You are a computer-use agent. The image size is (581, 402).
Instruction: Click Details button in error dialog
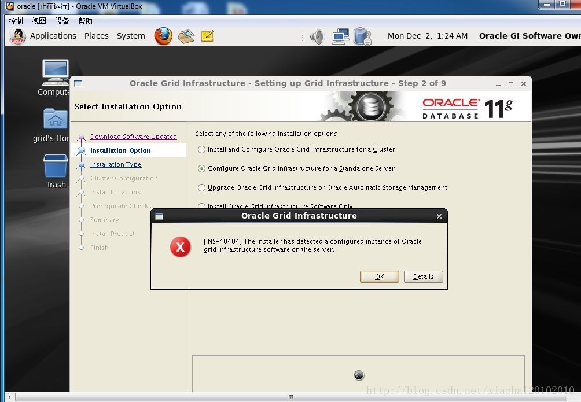[423, 276]
